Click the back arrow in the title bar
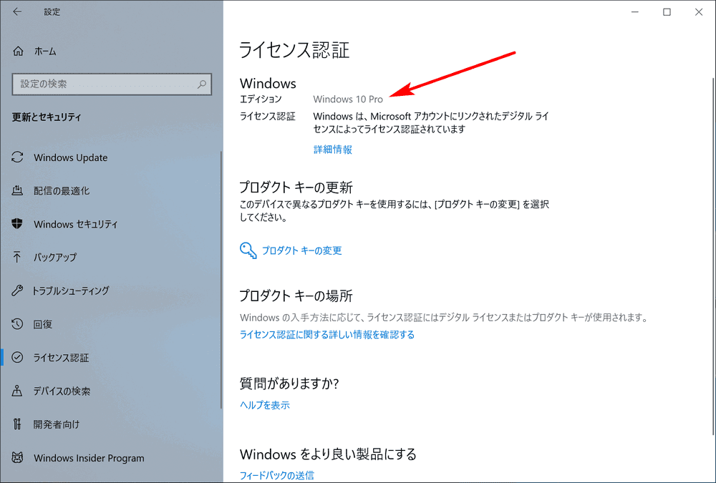The image size is (716, 483). [x=17, y=12]
